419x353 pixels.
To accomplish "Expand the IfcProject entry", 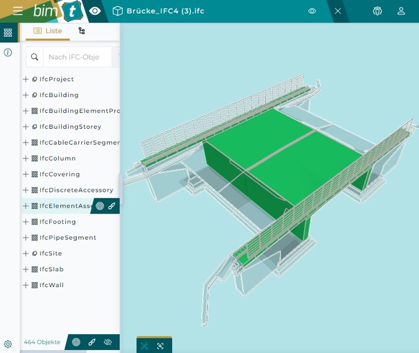I will [26, 79].
